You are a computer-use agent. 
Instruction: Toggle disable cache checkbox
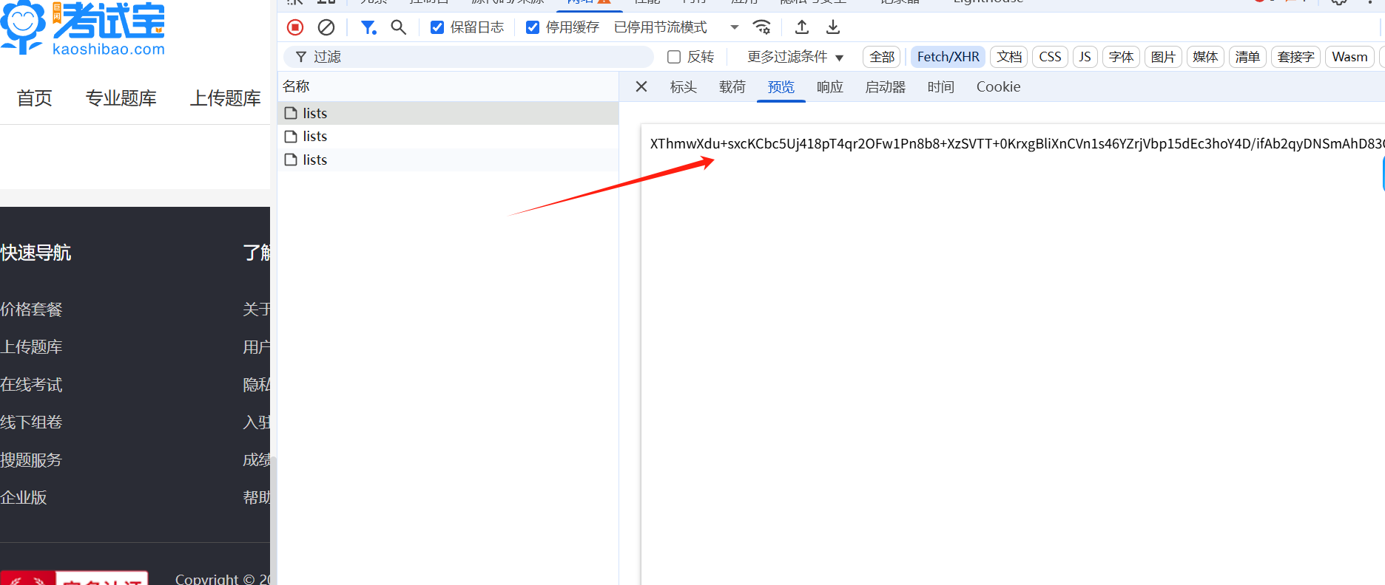click(533, 27)
